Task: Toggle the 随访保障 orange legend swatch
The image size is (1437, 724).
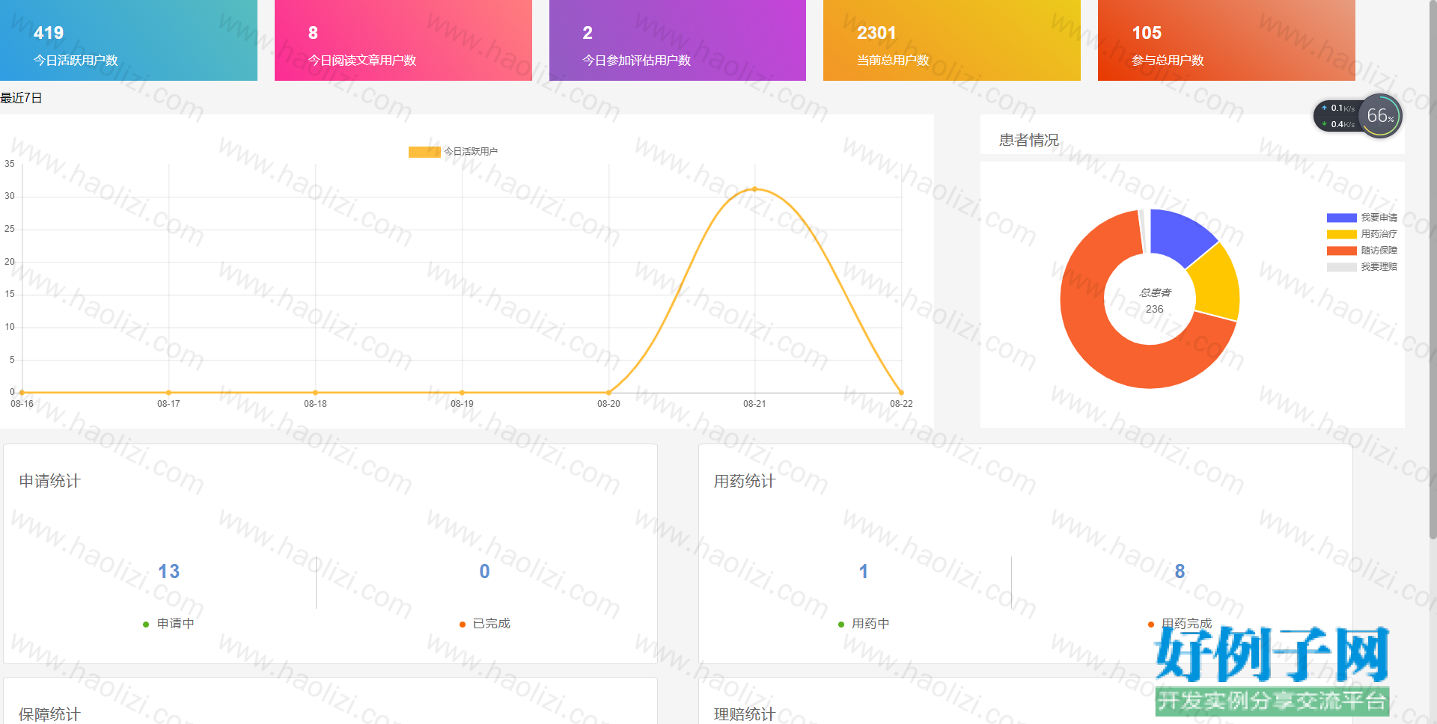Action: [1341, 251]
